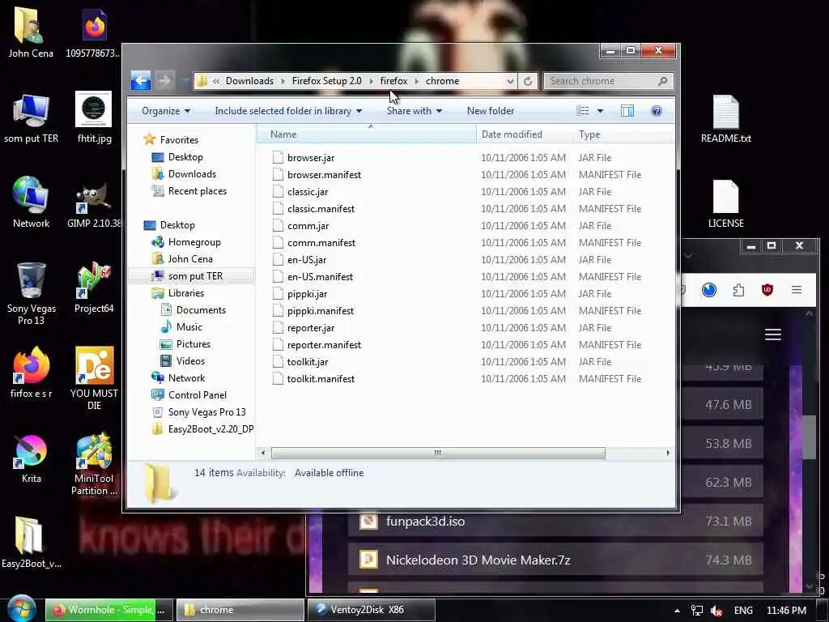Screen dimensions: 829x622
Task: Click Nickelodeon 3D Movie Maker.7z in browser
Action: click(478, 560)
